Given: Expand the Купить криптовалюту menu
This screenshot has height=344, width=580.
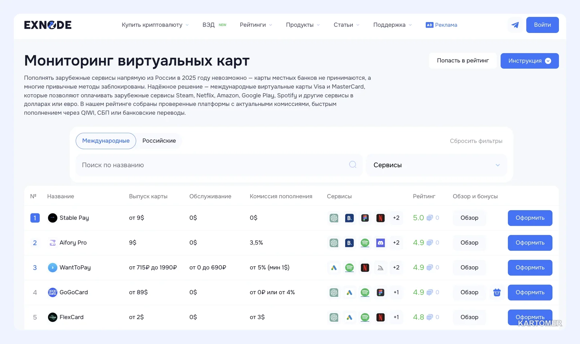Looking at the screenshot, I should tap(155, 25).
